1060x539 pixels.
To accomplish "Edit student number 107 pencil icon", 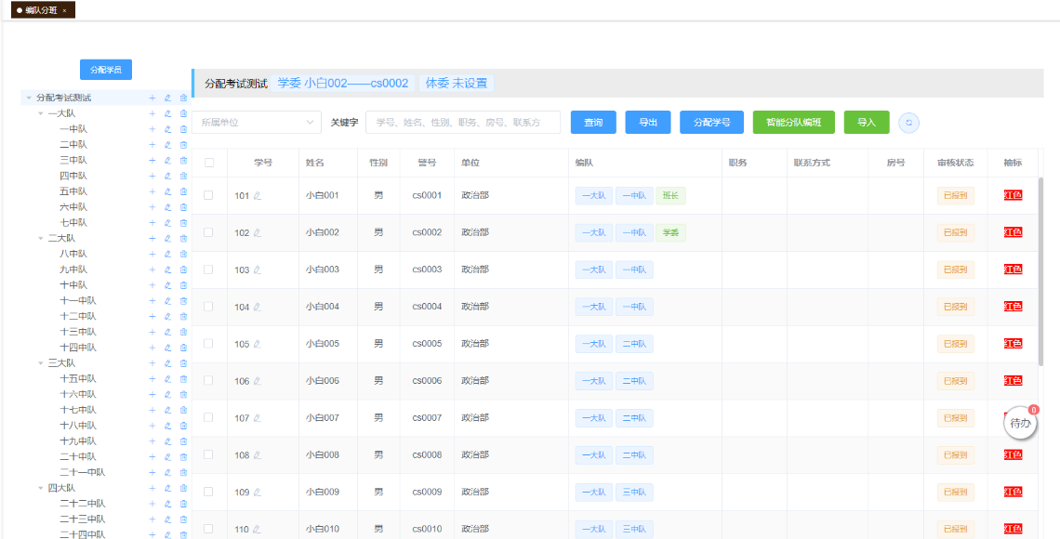I will (x=257, y=418).
